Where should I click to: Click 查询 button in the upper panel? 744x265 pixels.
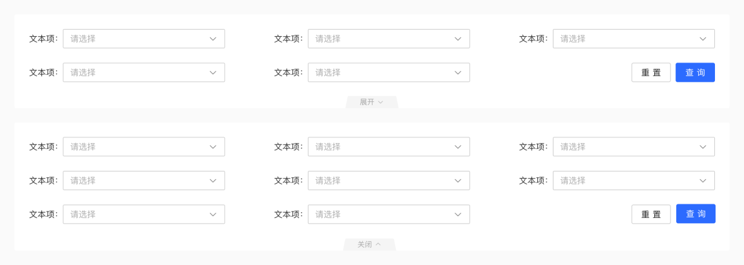(695, 72)
